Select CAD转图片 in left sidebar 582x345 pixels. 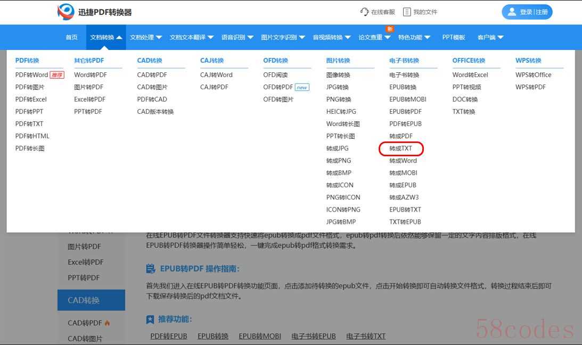(x=85, y=339)
